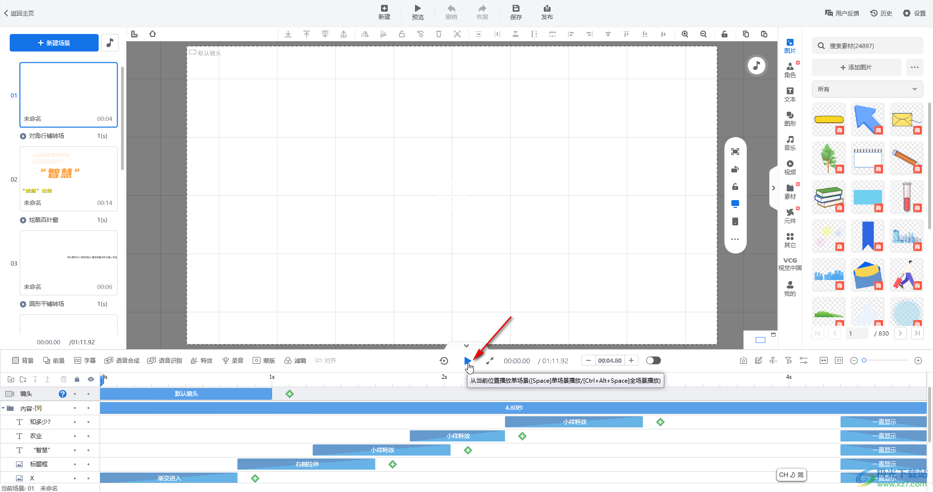The image size is (933, 492).
Task: Decrease scene duration with minus button
Action: click(x=588, y=360)
